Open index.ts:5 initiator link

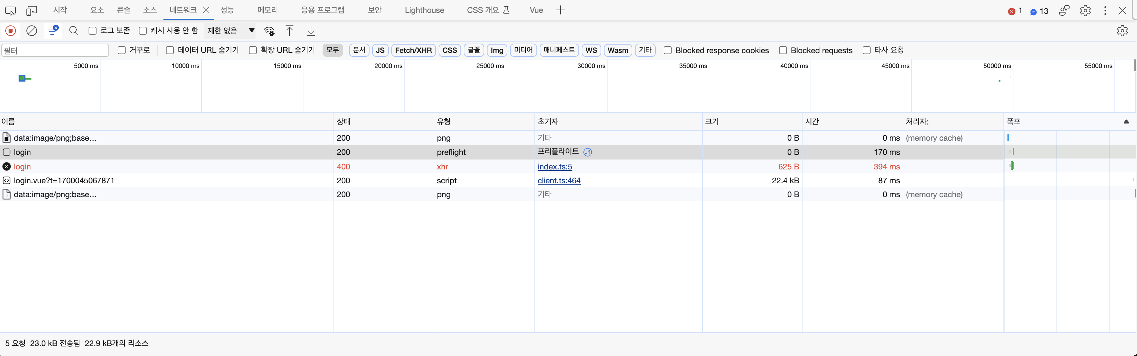pyautogui.click(x=555, y=166)
